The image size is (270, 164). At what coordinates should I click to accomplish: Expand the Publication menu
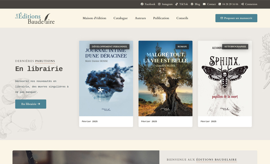(x=161, y=18)
